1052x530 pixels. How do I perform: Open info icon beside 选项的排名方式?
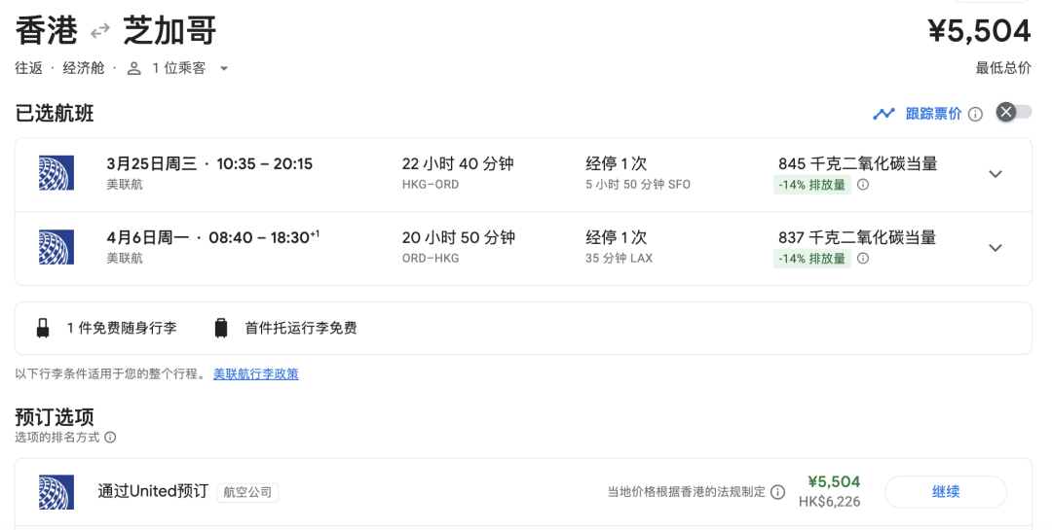tap(110, 438)
